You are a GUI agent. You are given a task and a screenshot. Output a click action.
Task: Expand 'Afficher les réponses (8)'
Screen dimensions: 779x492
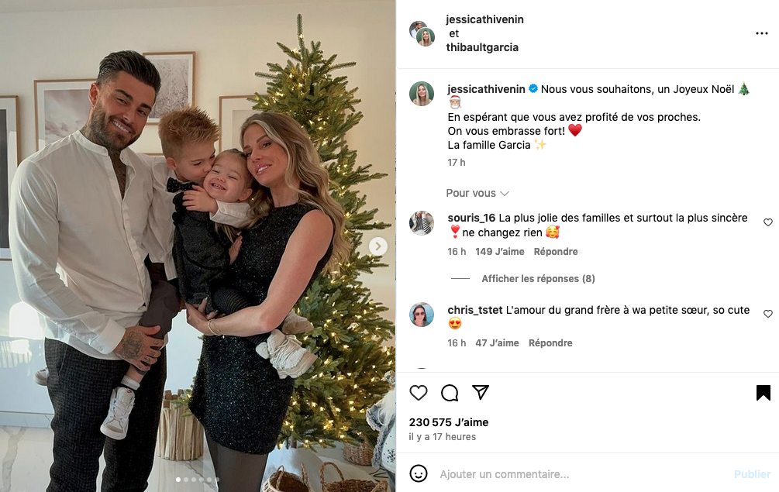coord(538,279)
